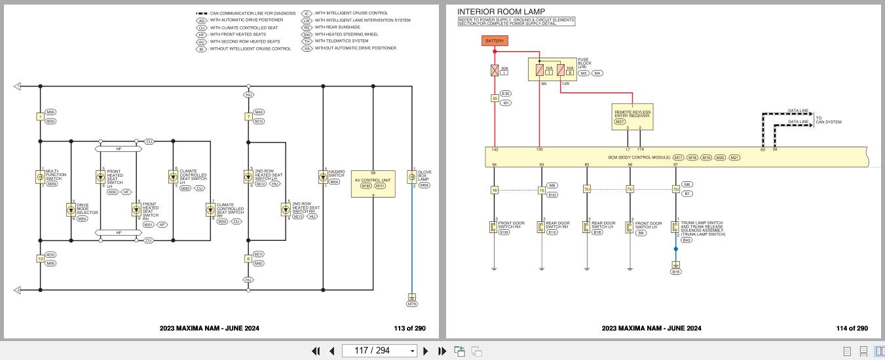Click the BATTERY box in the diagram
This screenshot has height=360, width=885.
click(495, 41)
